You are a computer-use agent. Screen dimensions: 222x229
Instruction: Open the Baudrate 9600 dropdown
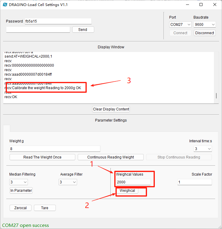pos(205,25)
